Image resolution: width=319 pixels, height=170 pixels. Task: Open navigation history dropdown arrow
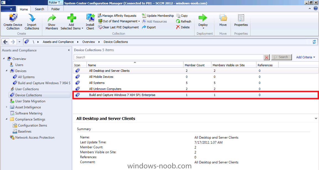[x=19, y=42]
